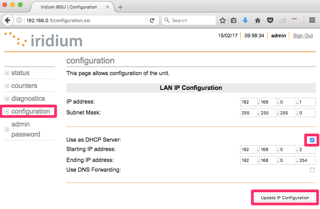Bookmark this page with the star icon
Image resolution: width=320 pixels, height=209 pixels.
coord(222,20)
